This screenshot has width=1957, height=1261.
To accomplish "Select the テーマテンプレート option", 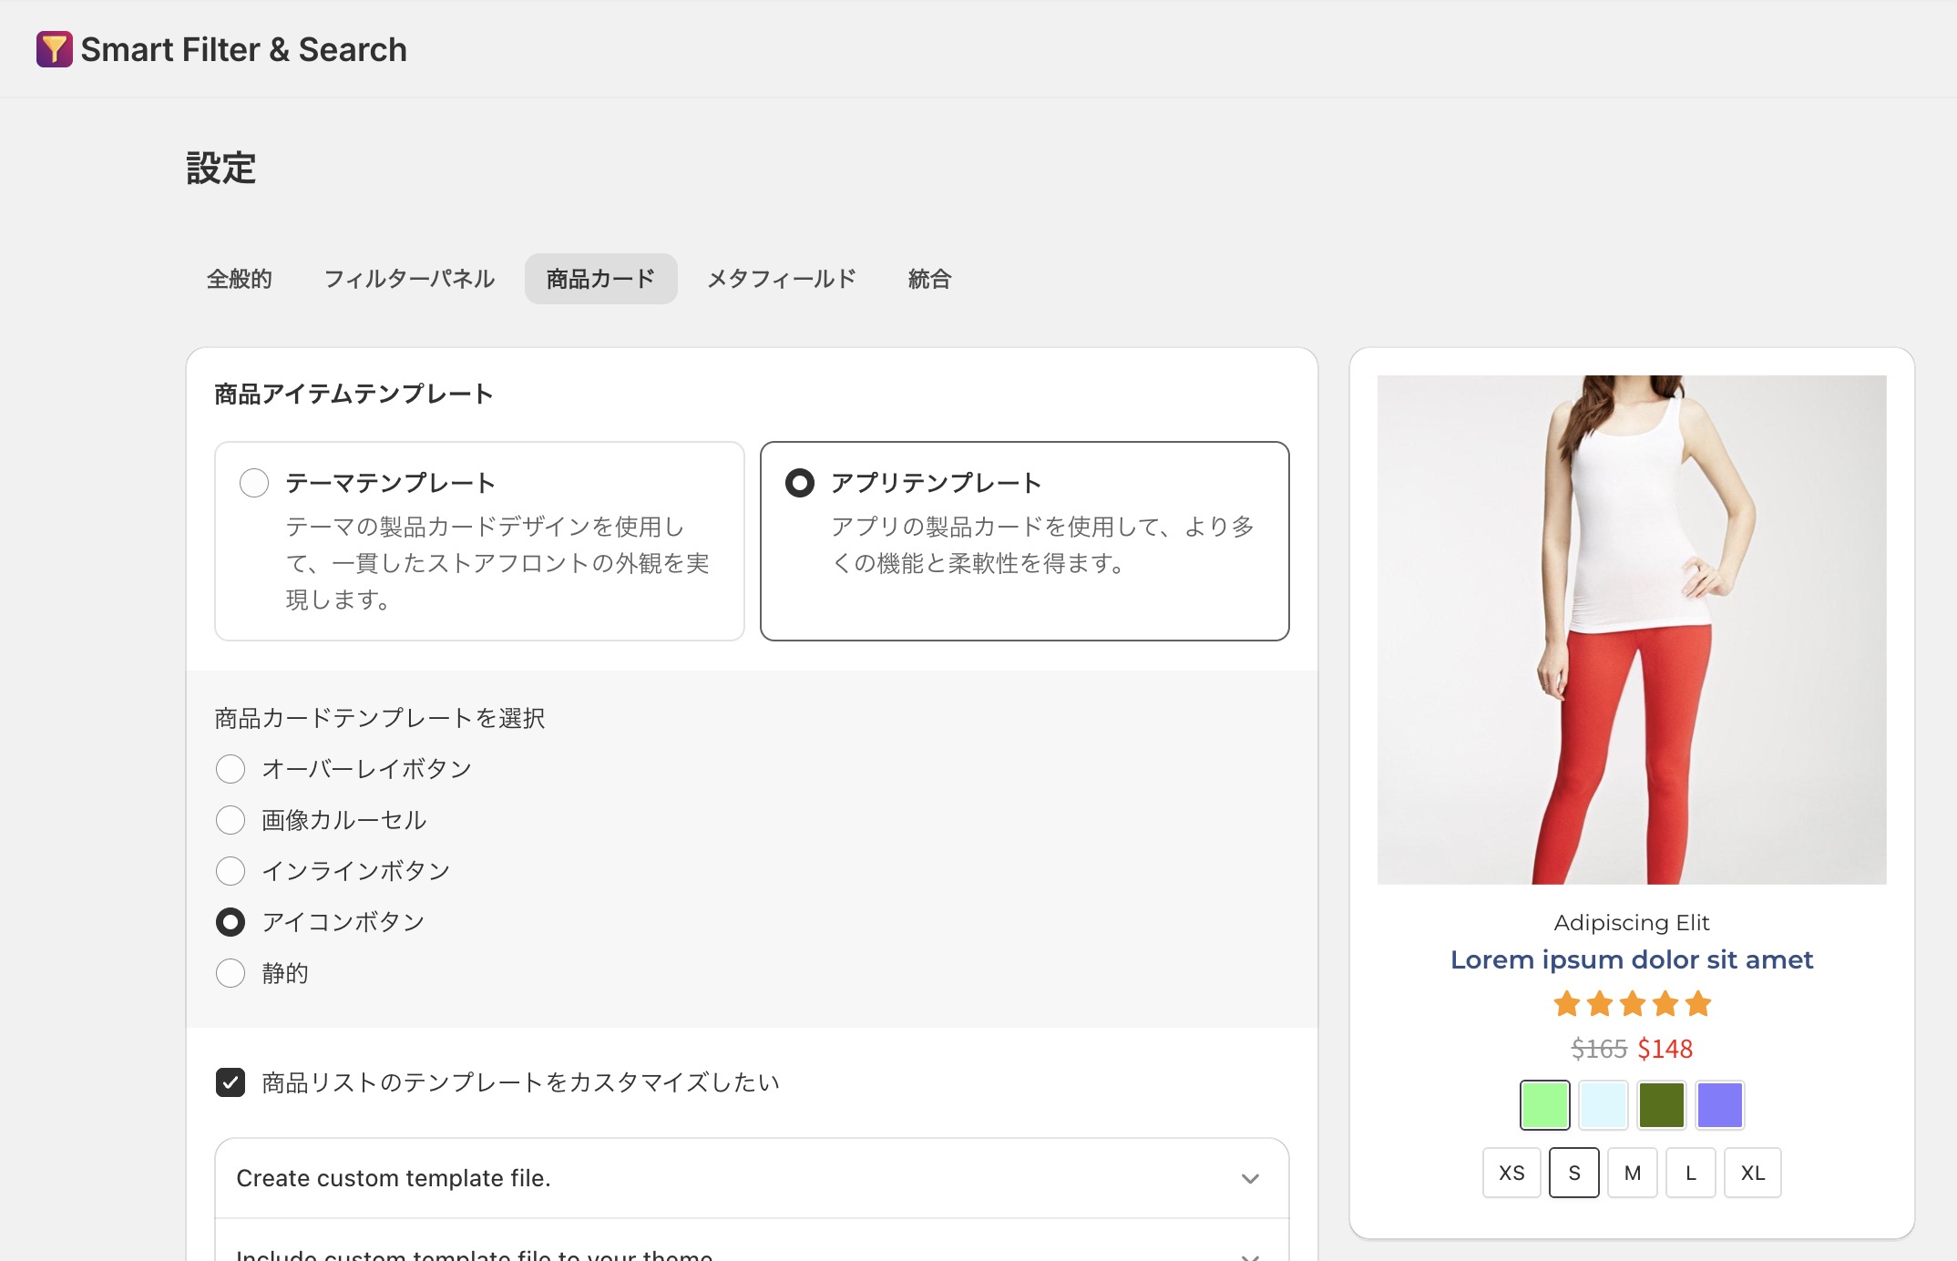I will click(x=253, y=484).
